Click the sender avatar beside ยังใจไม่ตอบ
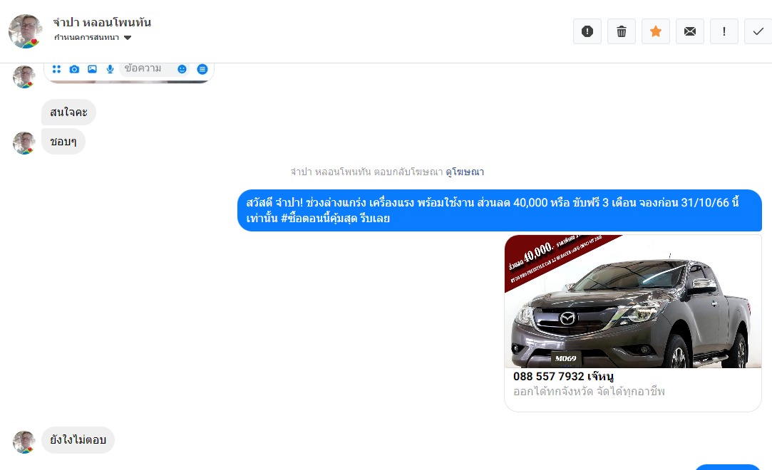The image size is (772, 470). click(x=24, y=442)
